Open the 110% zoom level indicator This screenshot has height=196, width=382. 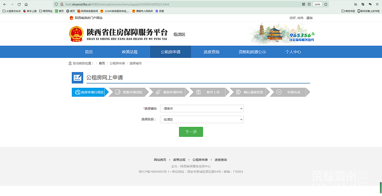317,4
